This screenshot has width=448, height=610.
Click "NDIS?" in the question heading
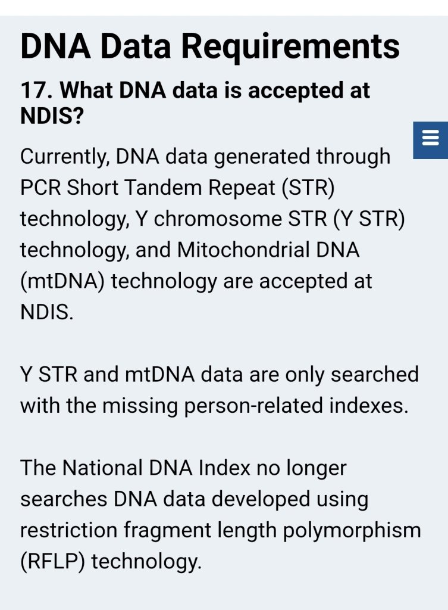(x=52, y=115)
